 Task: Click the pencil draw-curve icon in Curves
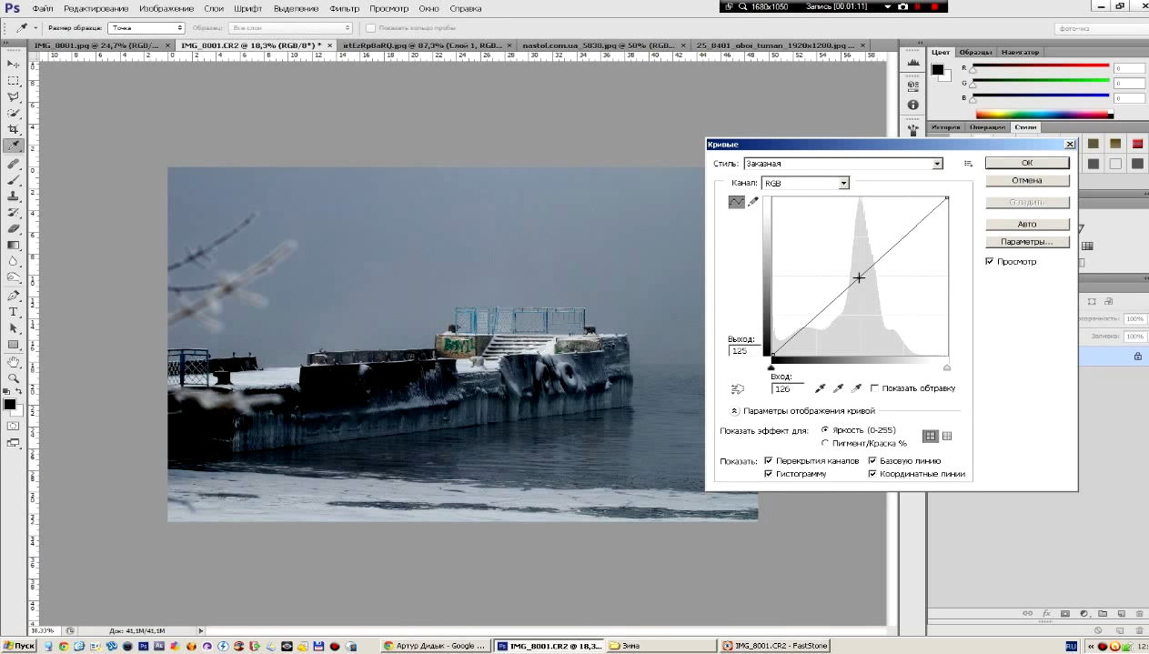pos(753,202)
